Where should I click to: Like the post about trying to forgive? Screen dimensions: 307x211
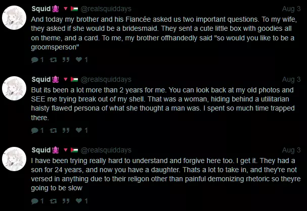tap(79, 201)
